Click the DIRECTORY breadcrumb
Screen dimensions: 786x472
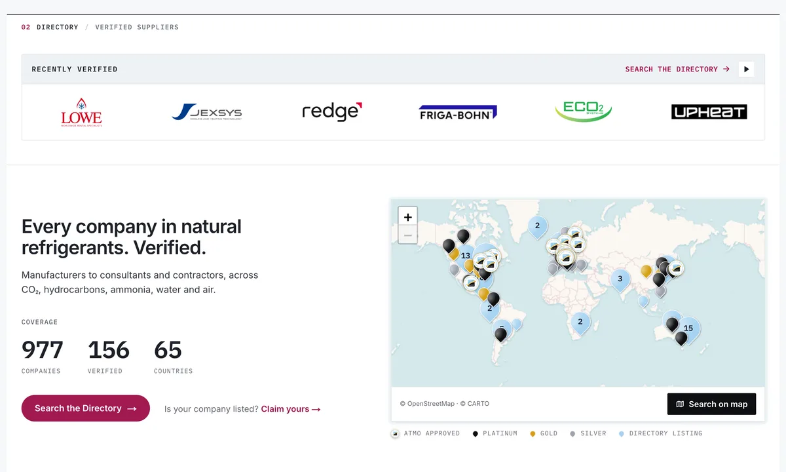point(58,28)
